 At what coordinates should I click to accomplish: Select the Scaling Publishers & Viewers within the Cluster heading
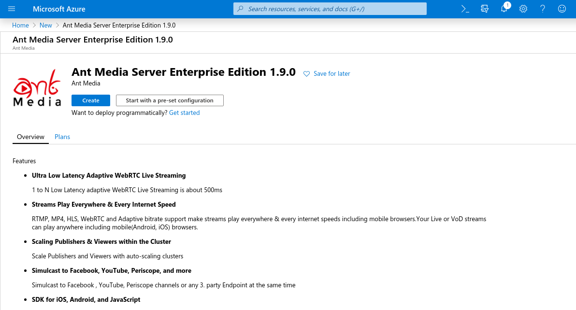pyautogui.click(x=101, y=242)
